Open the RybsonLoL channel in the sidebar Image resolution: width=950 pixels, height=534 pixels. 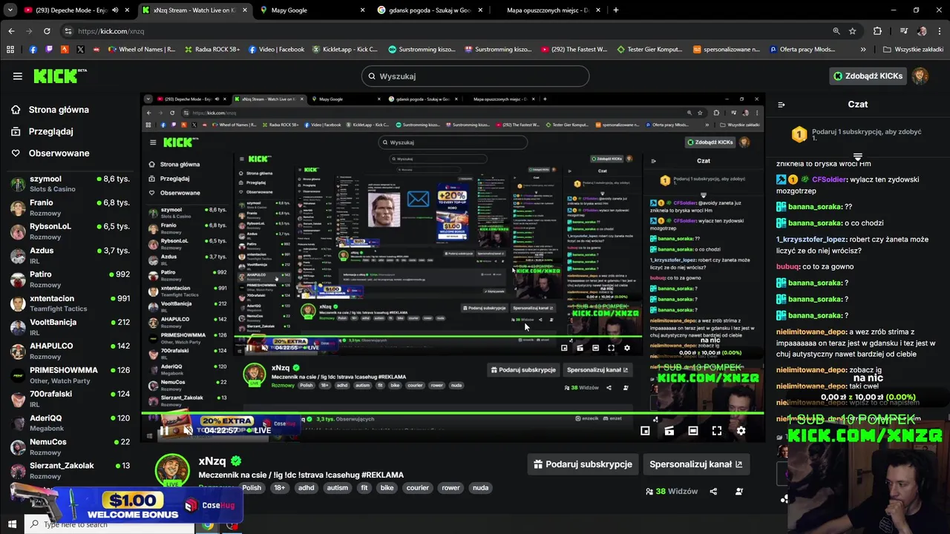71,231
